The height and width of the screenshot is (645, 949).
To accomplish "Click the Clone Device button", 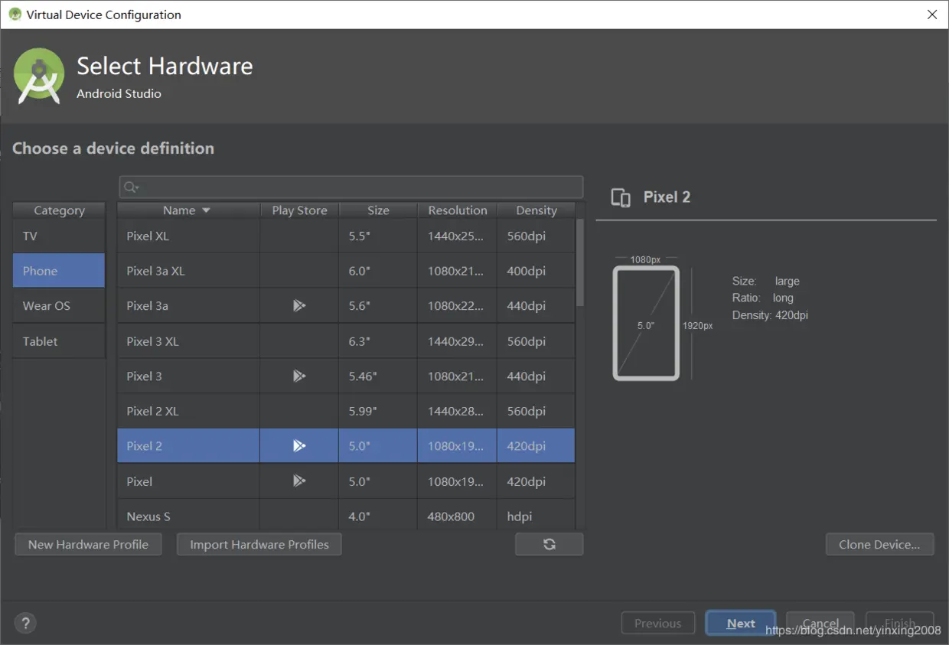I will coord(880,544).
